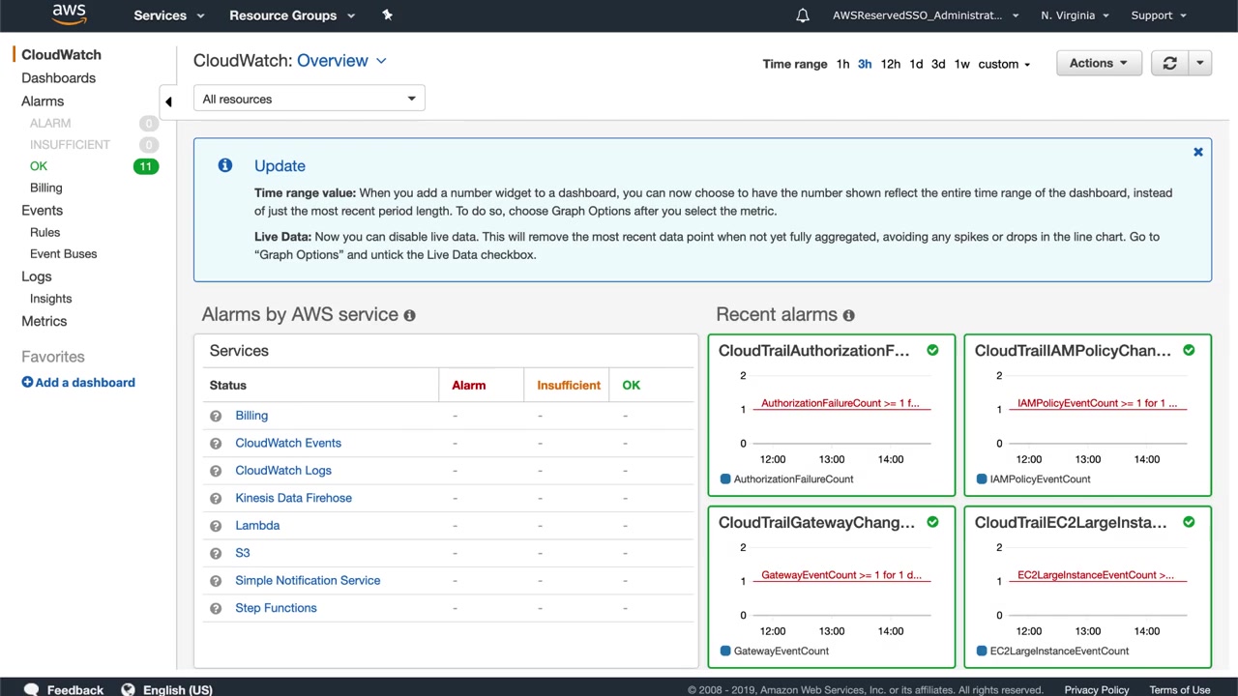Click info icon beside Recent alarms
1238x696 pixels.
coord(848,315)
